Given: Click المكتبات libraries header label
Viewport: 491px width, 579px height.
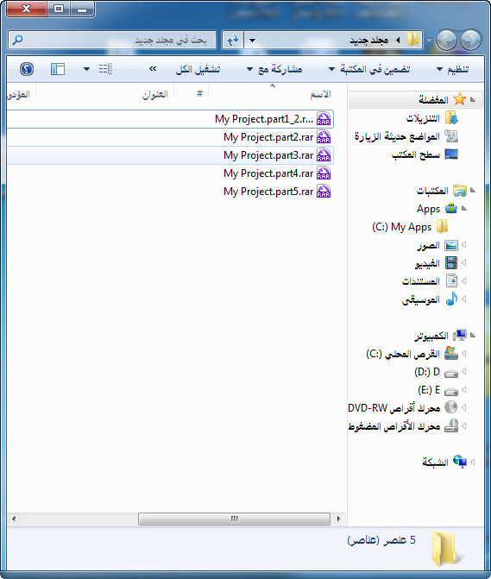Looking at the screenshot, I should (432, 191).
